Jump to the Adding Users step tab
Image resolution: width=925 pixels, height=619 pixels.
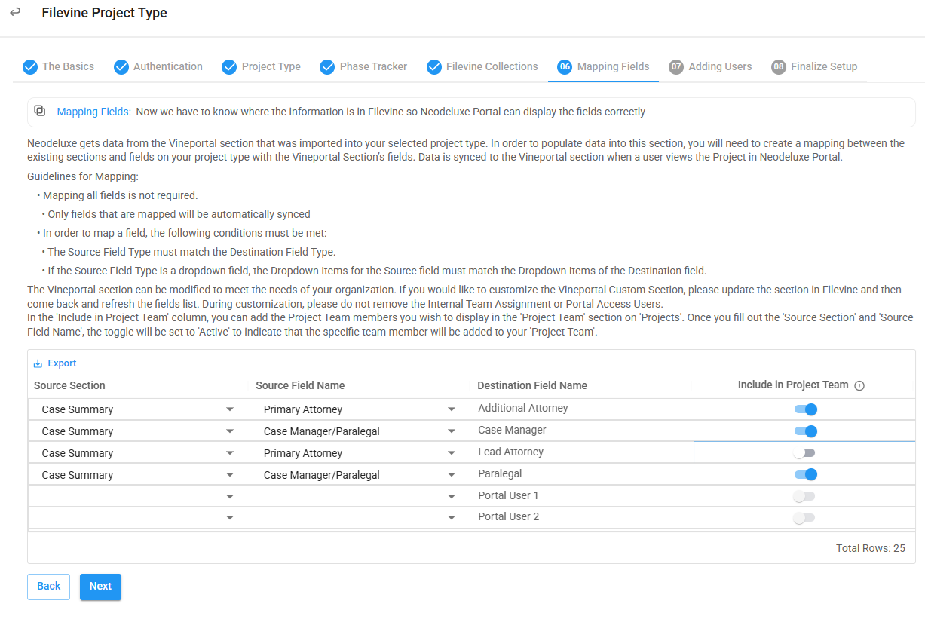click(711, 67)
